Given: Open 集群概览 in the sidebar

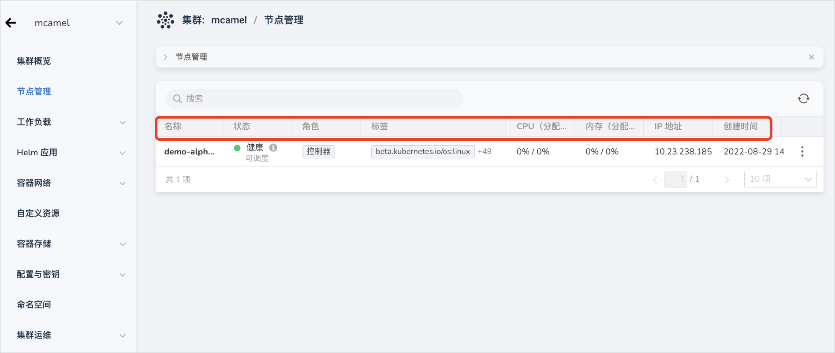Looking at the screenshot, I should tap(34, 61).
